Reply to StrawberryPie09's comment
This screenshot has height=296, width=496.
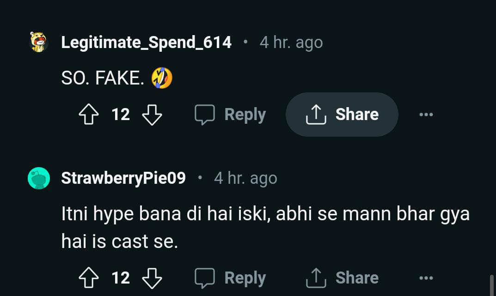click(230, 278)
